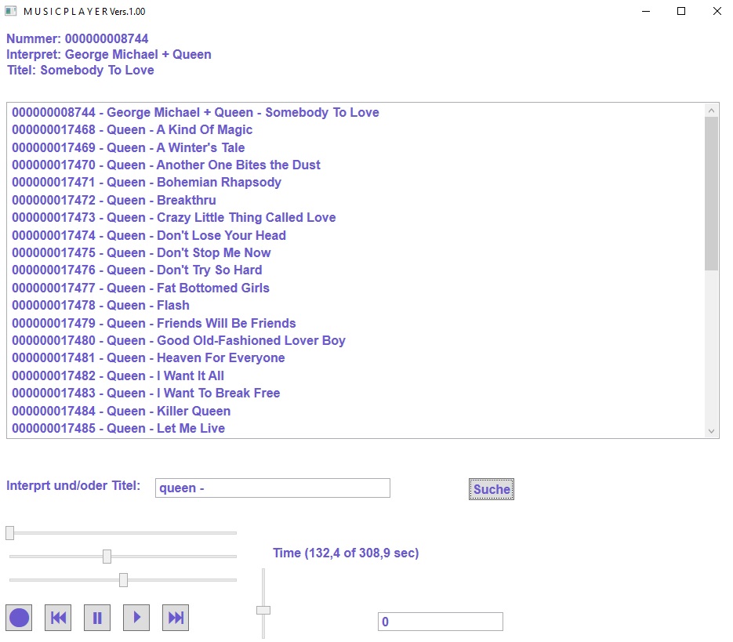Image resolution: width=733 pixels, height=642 pixels.
Task: Click the Music Player title bar app icon
Action: tap(11, 11)
